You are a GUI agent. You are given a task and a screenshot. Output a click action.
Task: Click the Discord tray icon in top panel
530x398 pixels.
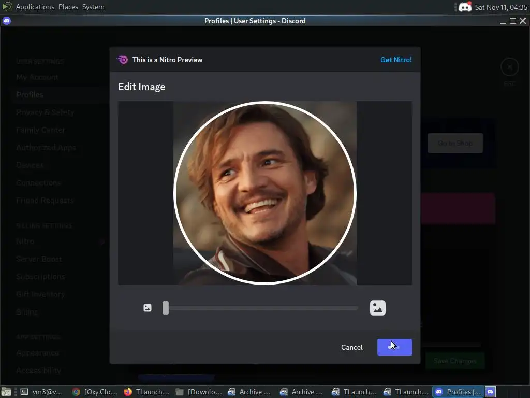pos(465,7)
